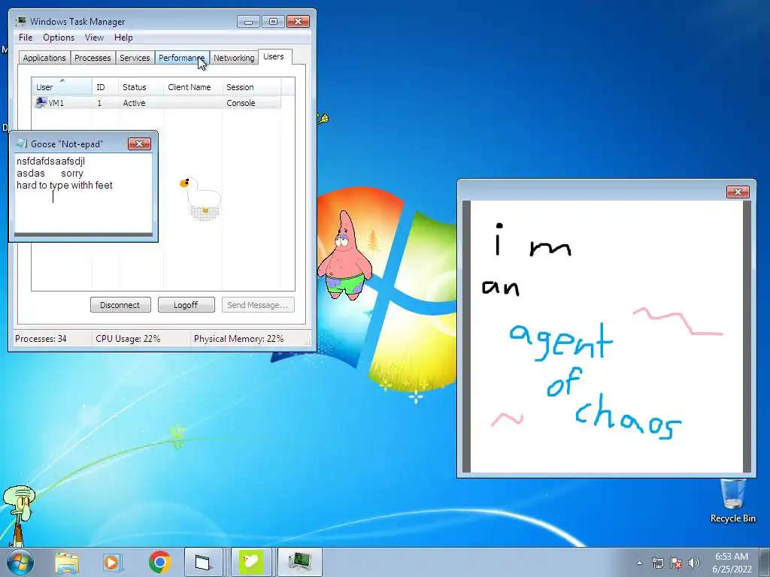Viewport: 770px width, 577px height.
Task: Open the Windows Start menu orb
Action: (20, 562)
